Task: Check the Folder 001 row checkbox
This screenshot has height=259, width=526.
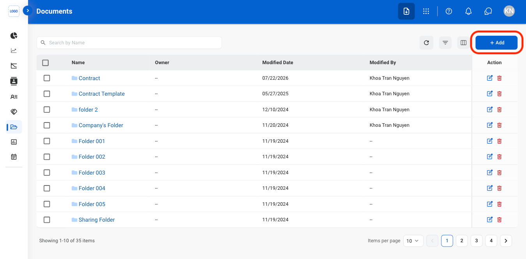Action: pos(47,141)
